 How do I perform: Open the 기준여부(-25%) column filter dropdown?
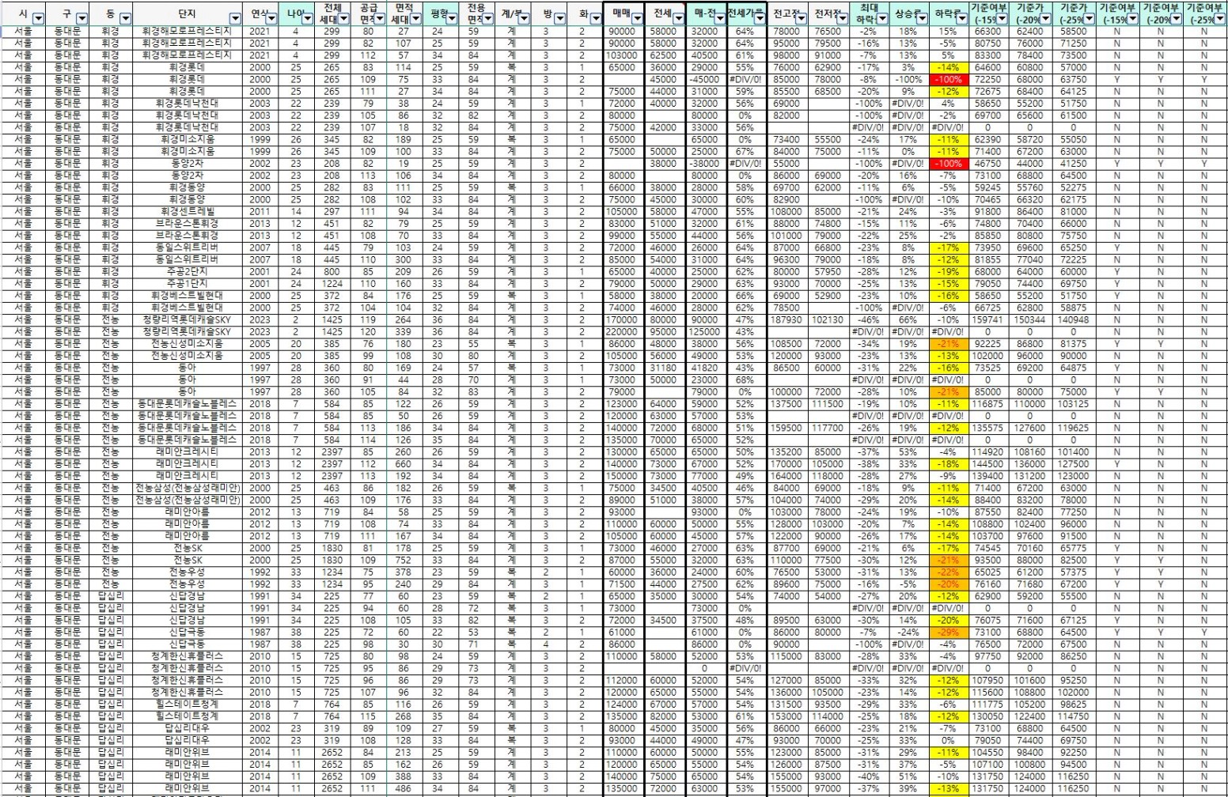(1221, 17)
